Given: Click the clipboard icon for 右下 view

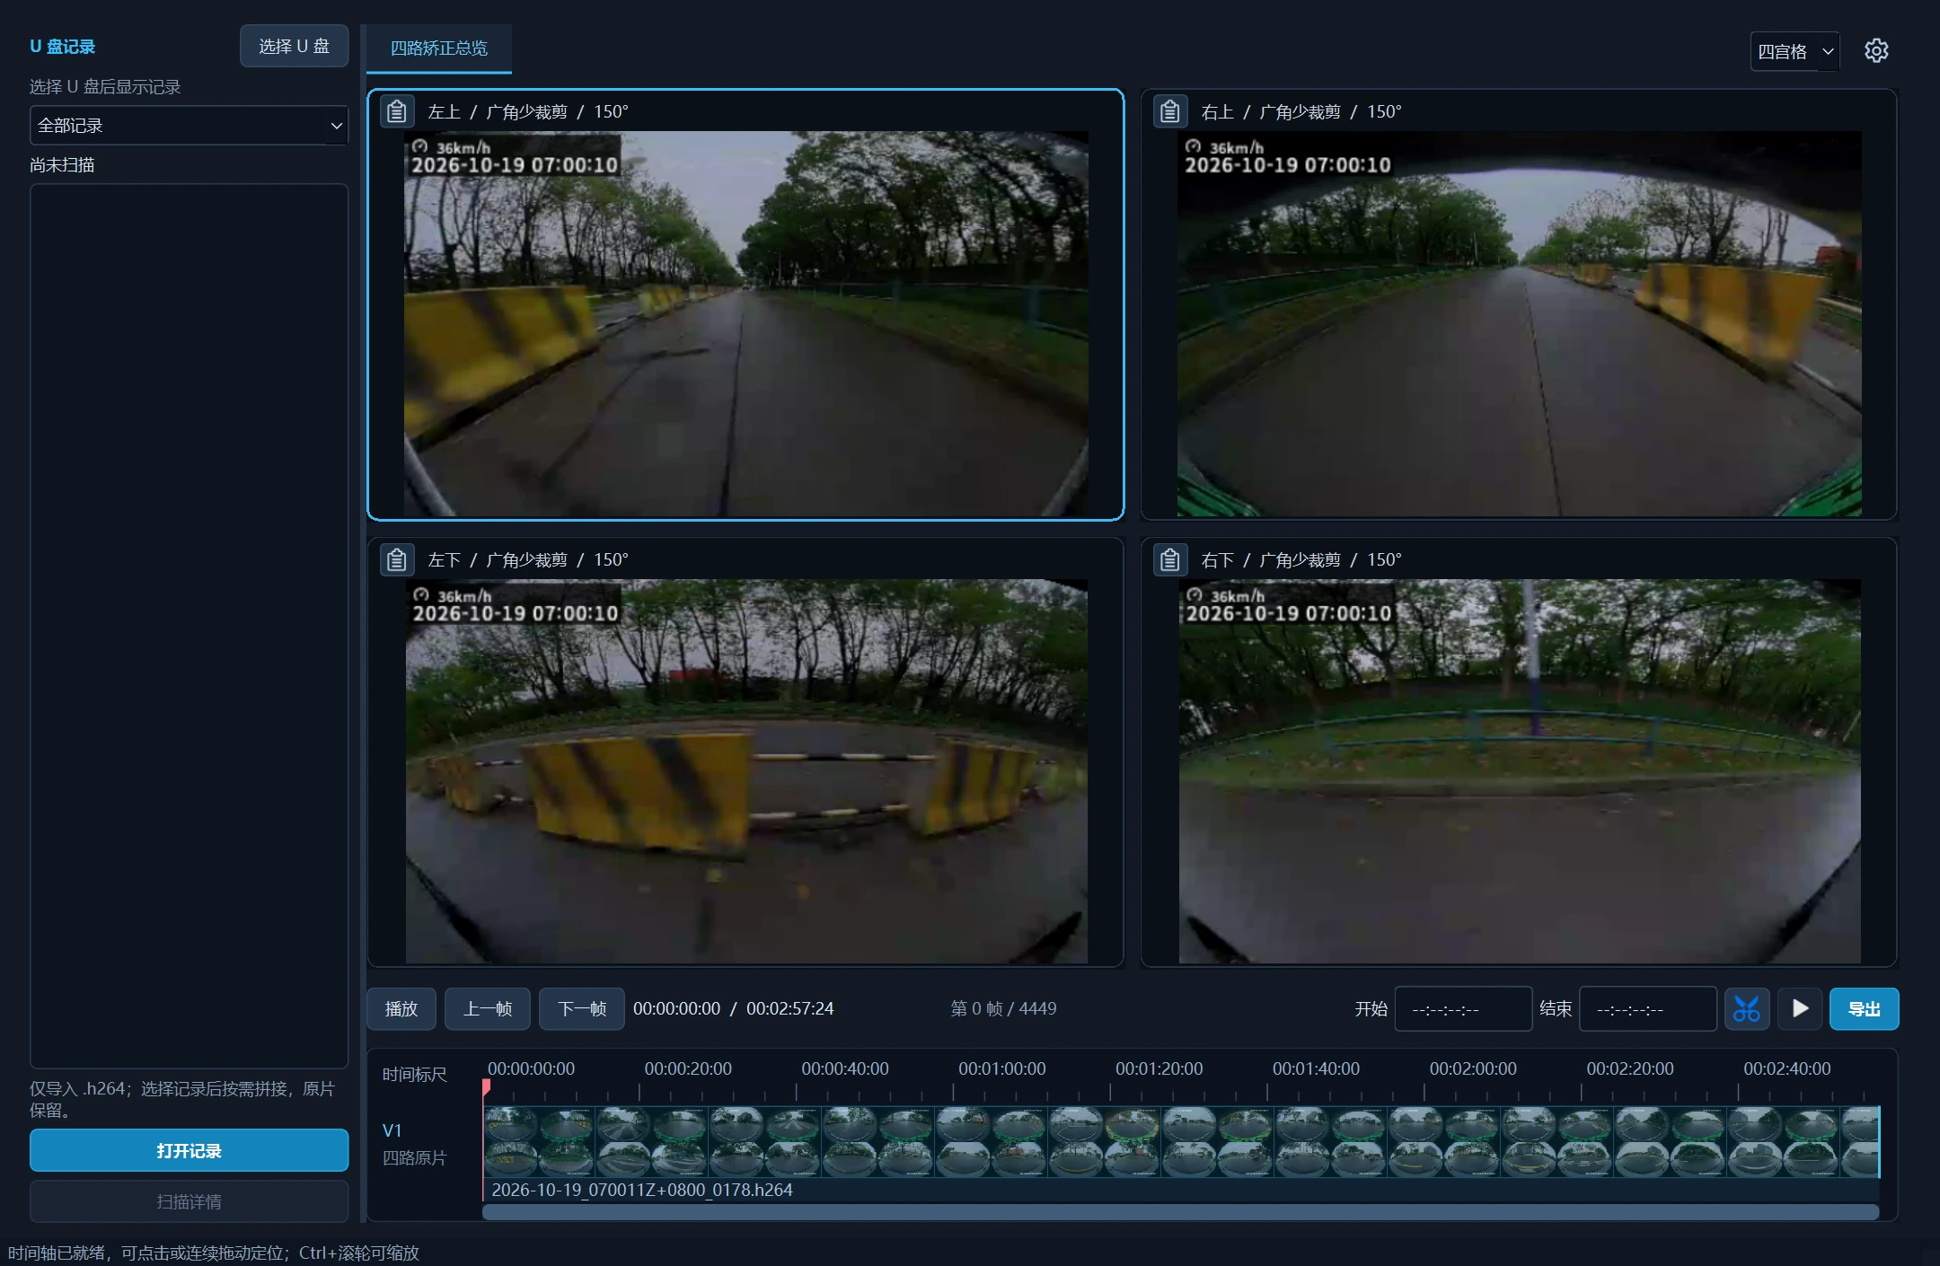Looking at the screenshot, I should click(x=1169, y=560).
